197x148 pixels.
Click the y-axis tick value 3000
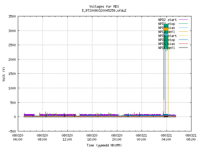tap(12, 31)
